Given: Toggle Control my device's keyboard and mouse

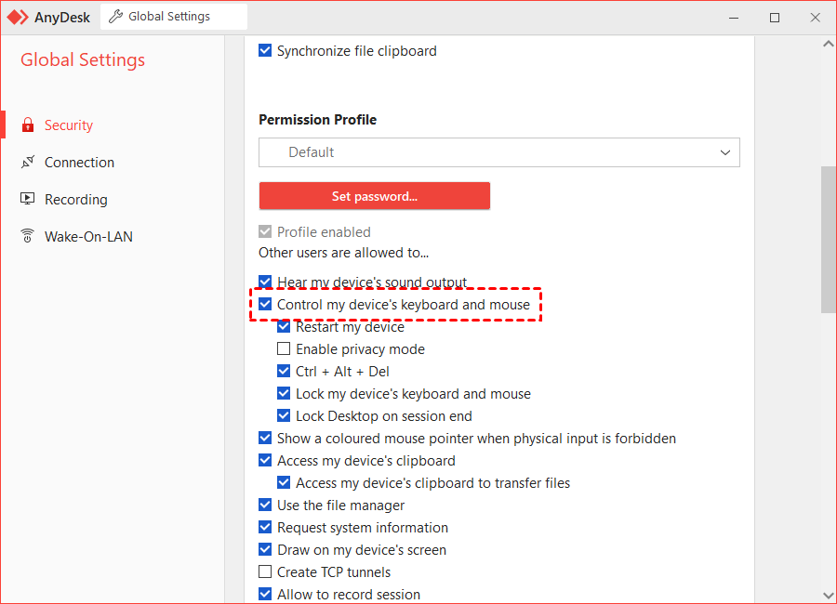Looking at the screenshot, I should 265,305.
